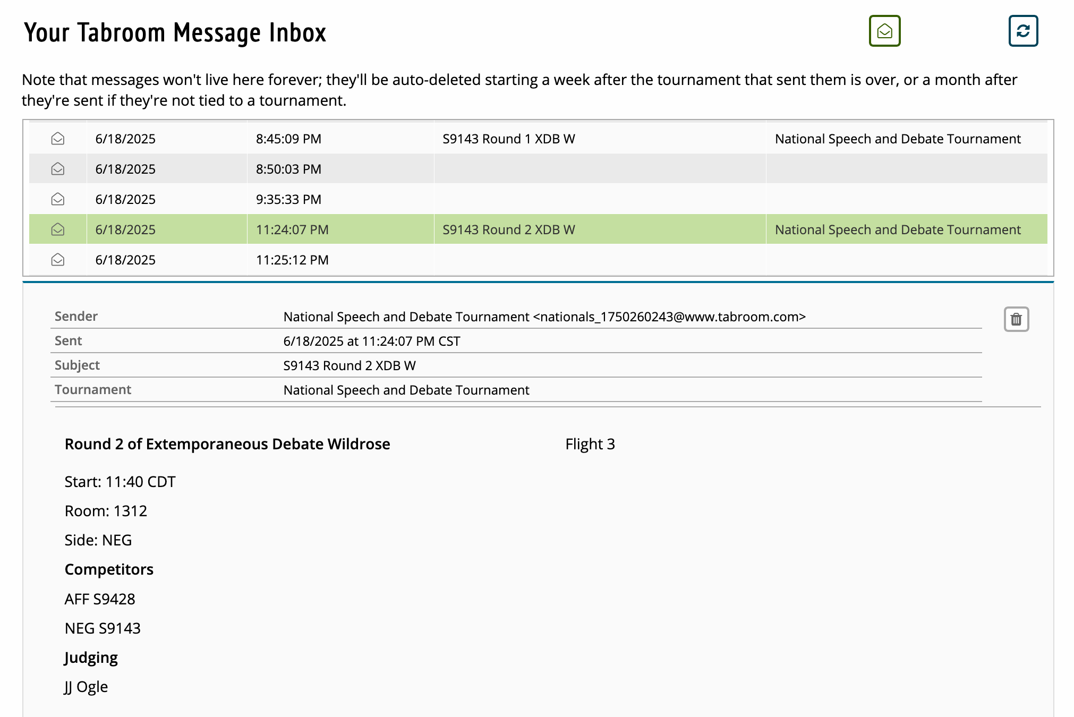
Task: Click the Your Tabroom Message Inbox title
Action: pyautogui.click(x=175, y=32)
